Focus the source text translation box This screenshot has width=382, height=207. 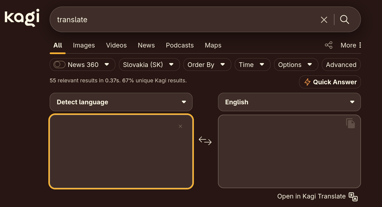tap(121, 151)
